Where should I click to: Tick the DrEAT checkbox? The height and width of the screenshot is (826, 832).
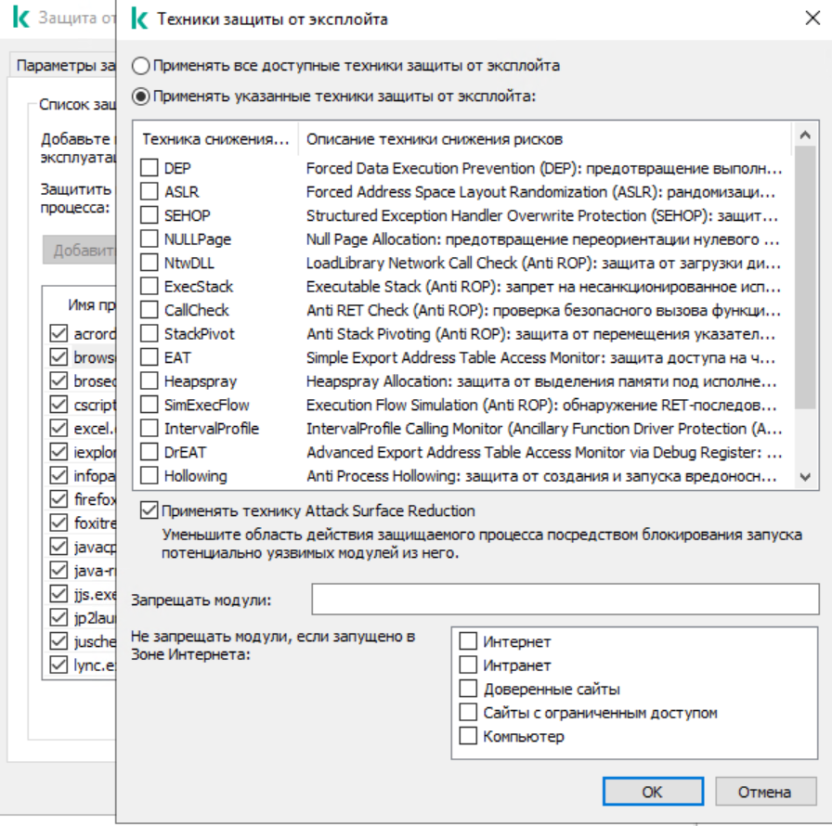click(x=149, y=452)
